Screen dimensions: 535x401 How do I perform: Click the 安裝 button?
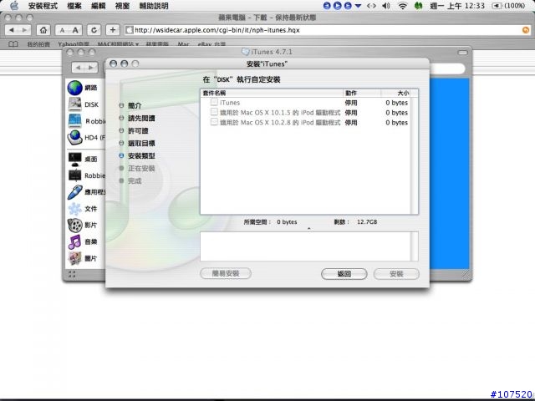point(396,274)
